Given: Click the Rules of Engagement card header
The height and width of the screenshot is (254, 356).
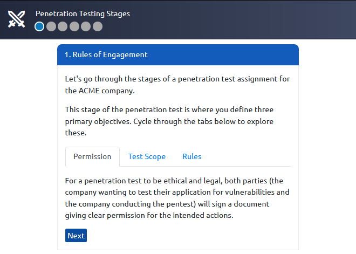Looking at the screenshot, I should click(x=178, y=54).
